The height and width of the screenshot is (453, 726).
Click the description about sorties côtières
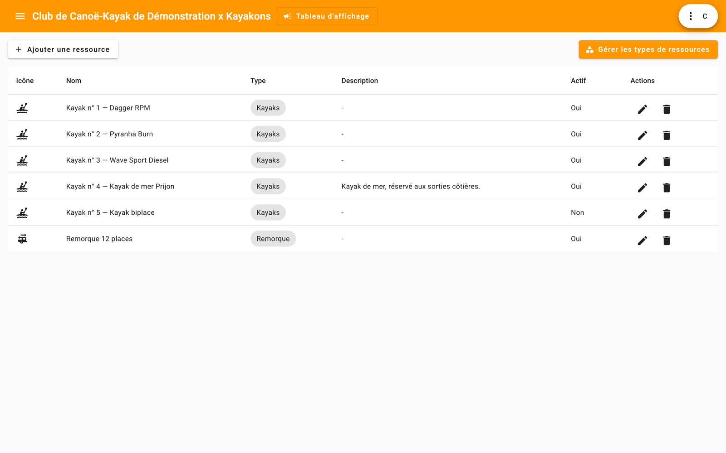tap(411, 187)
